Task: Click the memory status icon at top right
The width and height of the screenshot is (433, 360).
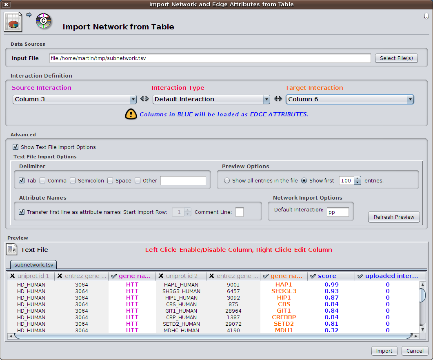Action: click(426, 16)
